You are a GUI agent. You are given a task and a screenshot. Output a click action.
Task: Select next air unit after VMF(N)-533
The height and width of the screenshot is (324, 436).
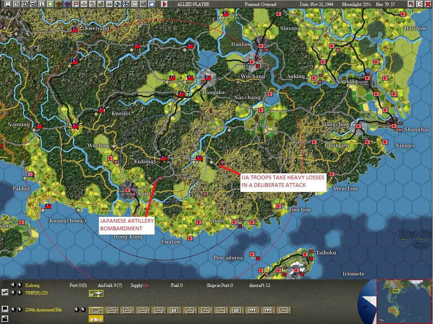pos(19,292)
